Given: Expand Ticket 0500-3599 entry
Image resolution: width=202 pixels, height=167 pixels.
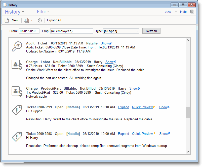Looking at the screenshot, I should (124, 107).
